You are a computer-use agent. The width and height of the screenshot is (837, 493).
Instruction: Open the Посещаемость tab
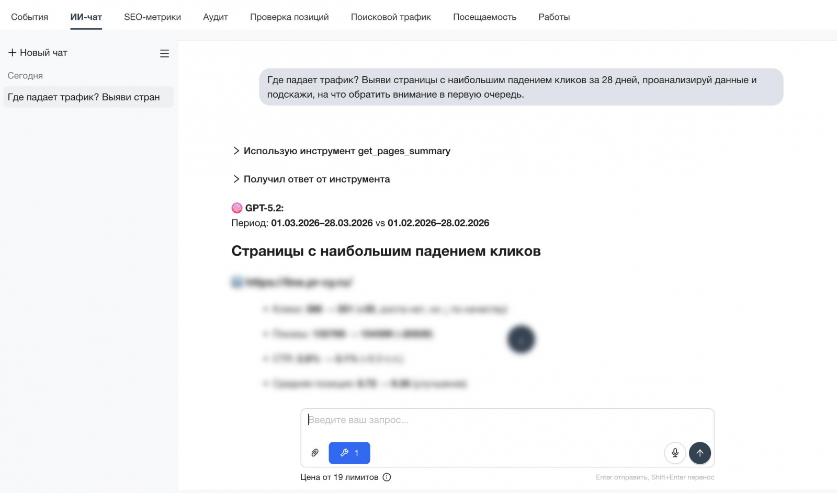484,17
